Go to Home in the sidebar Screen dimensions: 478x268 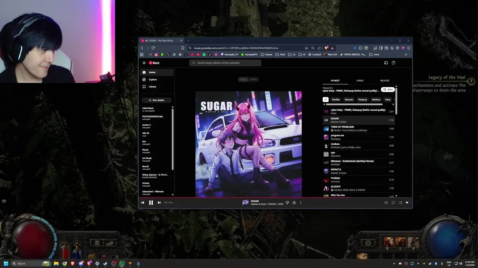157,72
